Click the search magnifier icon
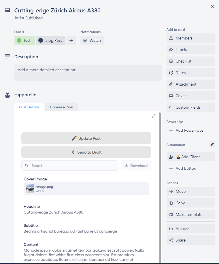Screen dimensions: 219x264 (x=27, y=165)
